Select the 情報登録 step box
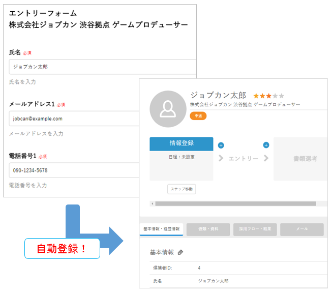332x293 pixels. [181, 143]
